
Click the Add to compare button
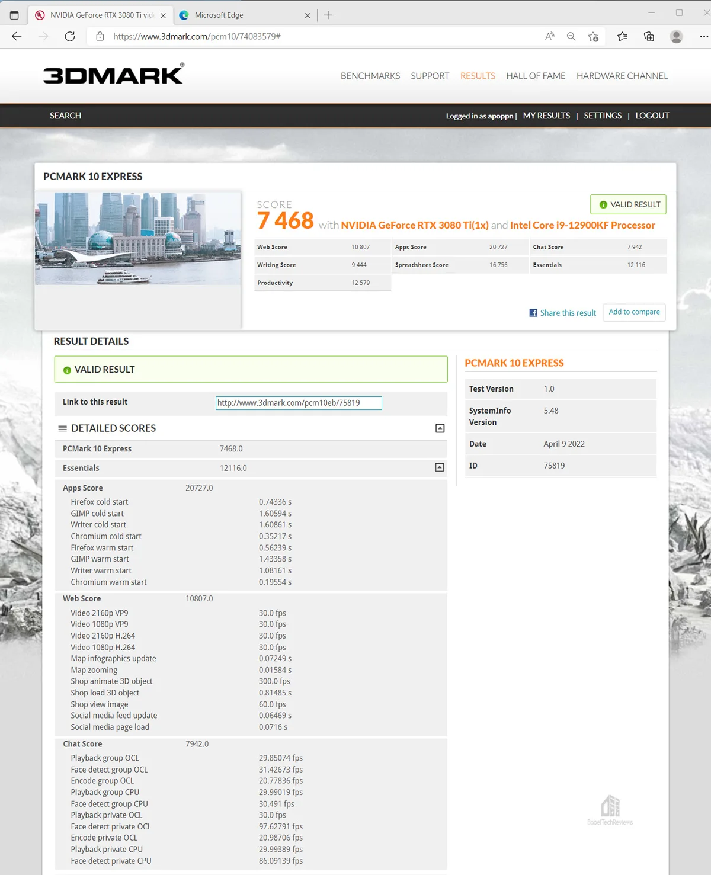click(x=634, y=312)
